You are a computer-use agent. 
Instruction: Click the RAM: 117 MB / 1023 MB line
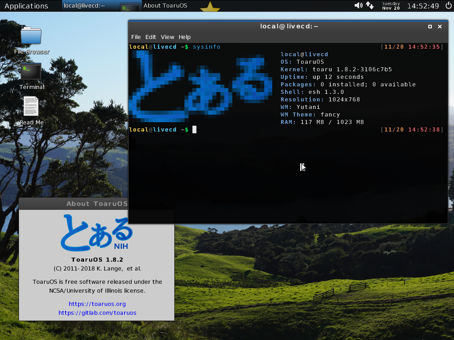pyautogui.click(x=322, y=122)
